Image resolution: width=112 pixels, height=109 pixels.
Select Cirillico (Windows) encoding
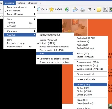(55, 40)
